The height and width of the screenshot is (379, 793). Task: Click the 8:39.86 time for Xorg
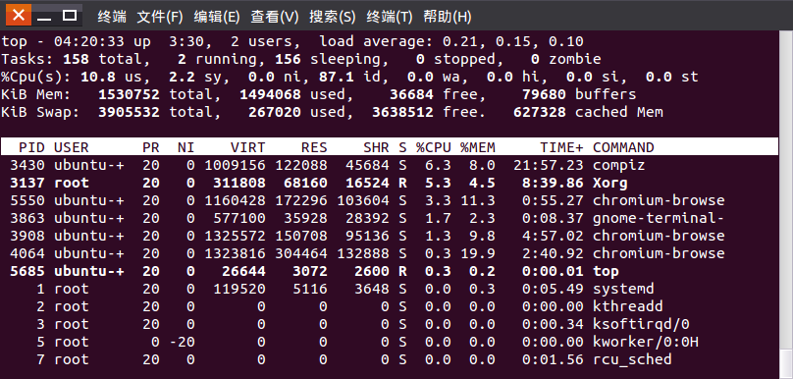click(553, 183)
